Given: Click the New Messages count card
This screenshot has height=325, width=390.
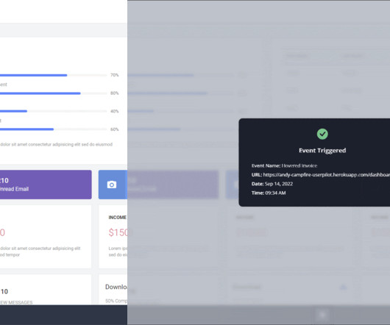Looking at the screenshot, I should click(46, 290).
